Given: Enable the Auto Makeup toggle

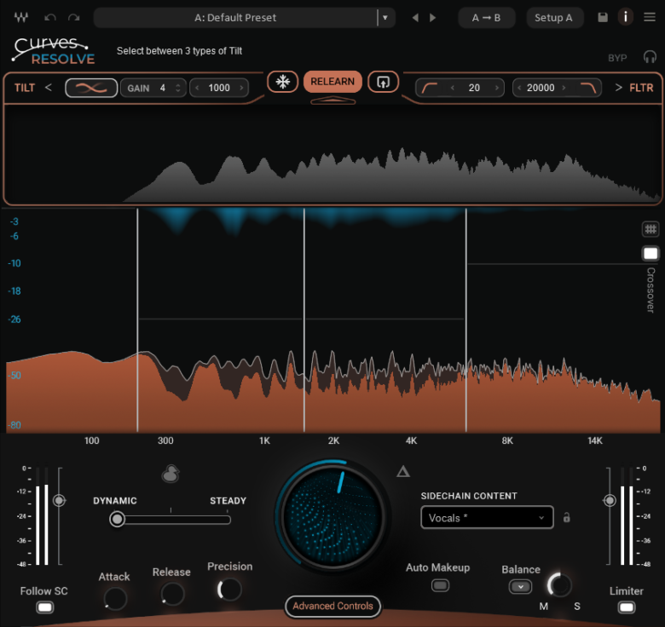Looking at the screenshot, I should (x=440, y=585).
